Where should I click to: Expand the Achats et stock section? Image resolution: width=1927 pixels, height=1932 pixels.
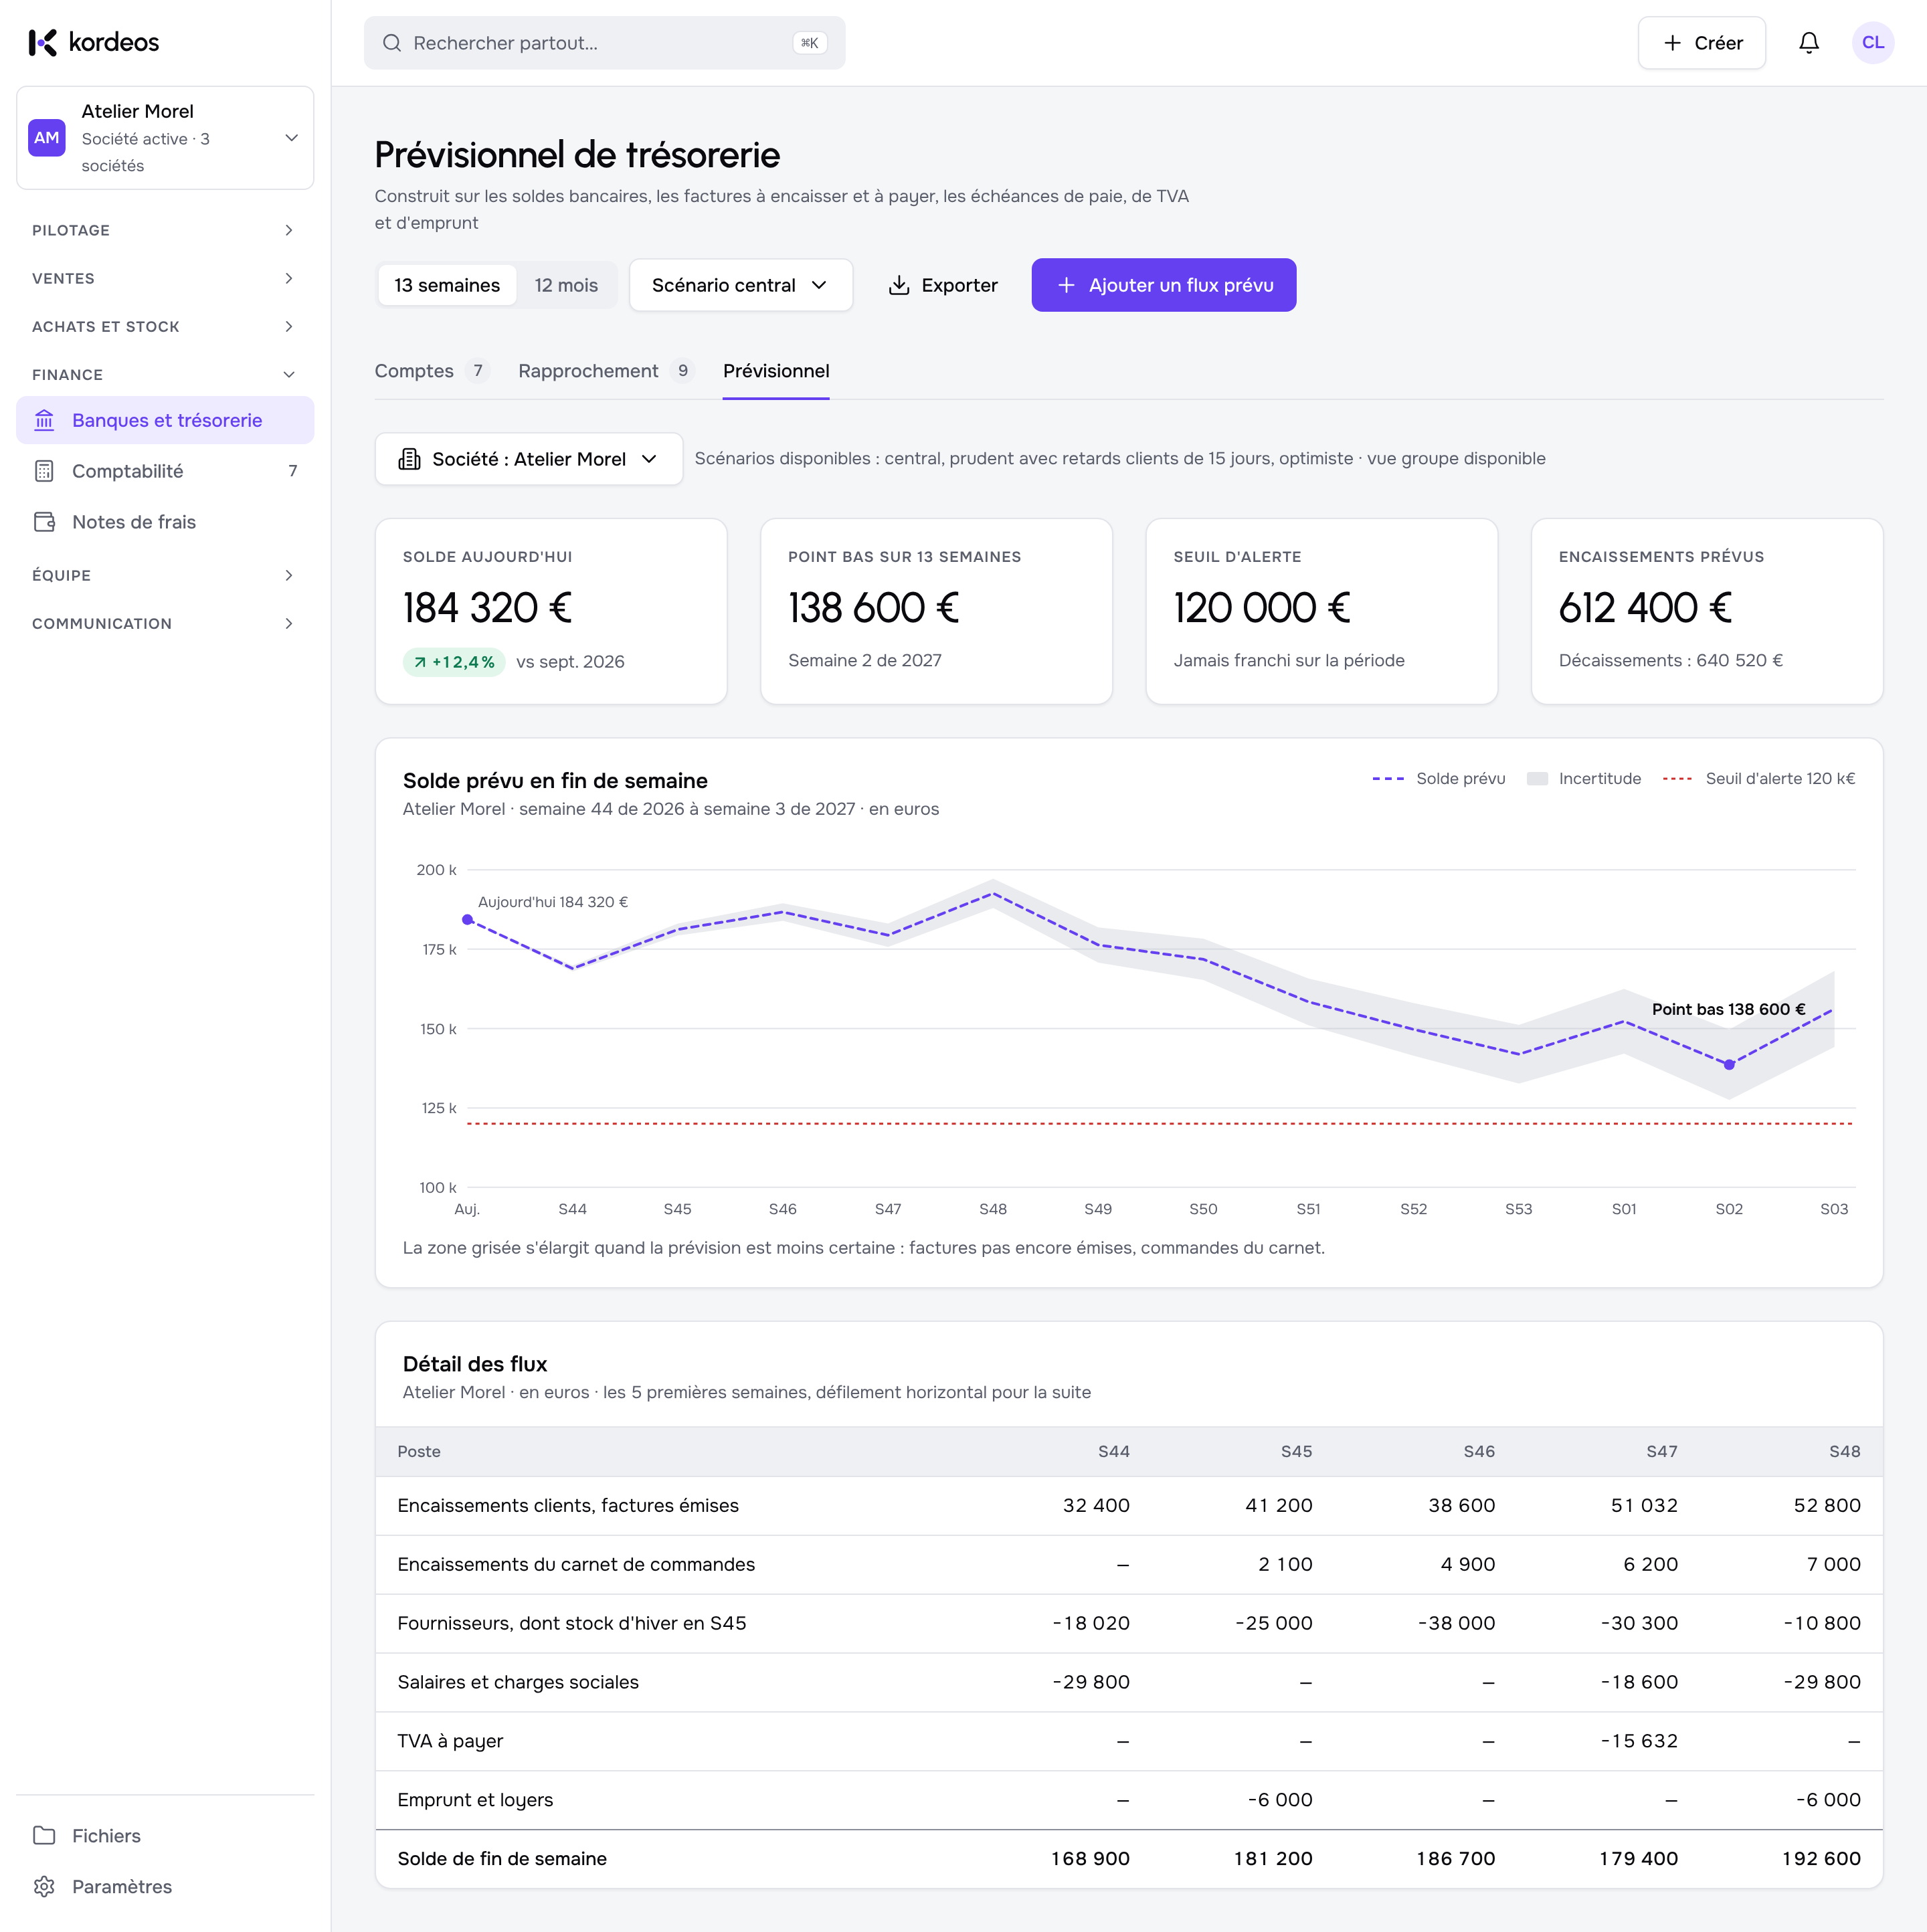coord(165,327)
